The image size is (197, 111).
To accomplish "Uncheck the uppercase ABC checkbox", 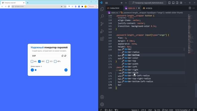I will pos(39,61).
